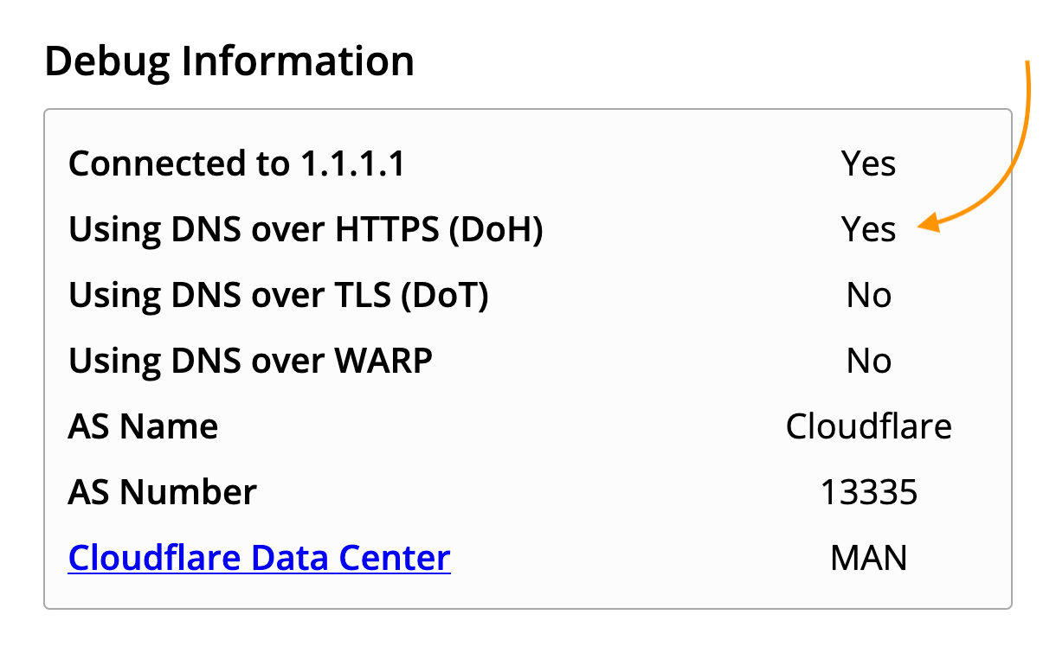Click Yes value for DNS over HTTPS
Image resolution: width=1056 pixels, height=653 pixels.
(x=868, y=229)
